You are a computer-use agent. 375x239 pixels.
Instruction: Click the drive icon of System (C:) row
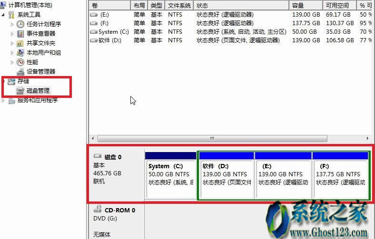(94, 32)
